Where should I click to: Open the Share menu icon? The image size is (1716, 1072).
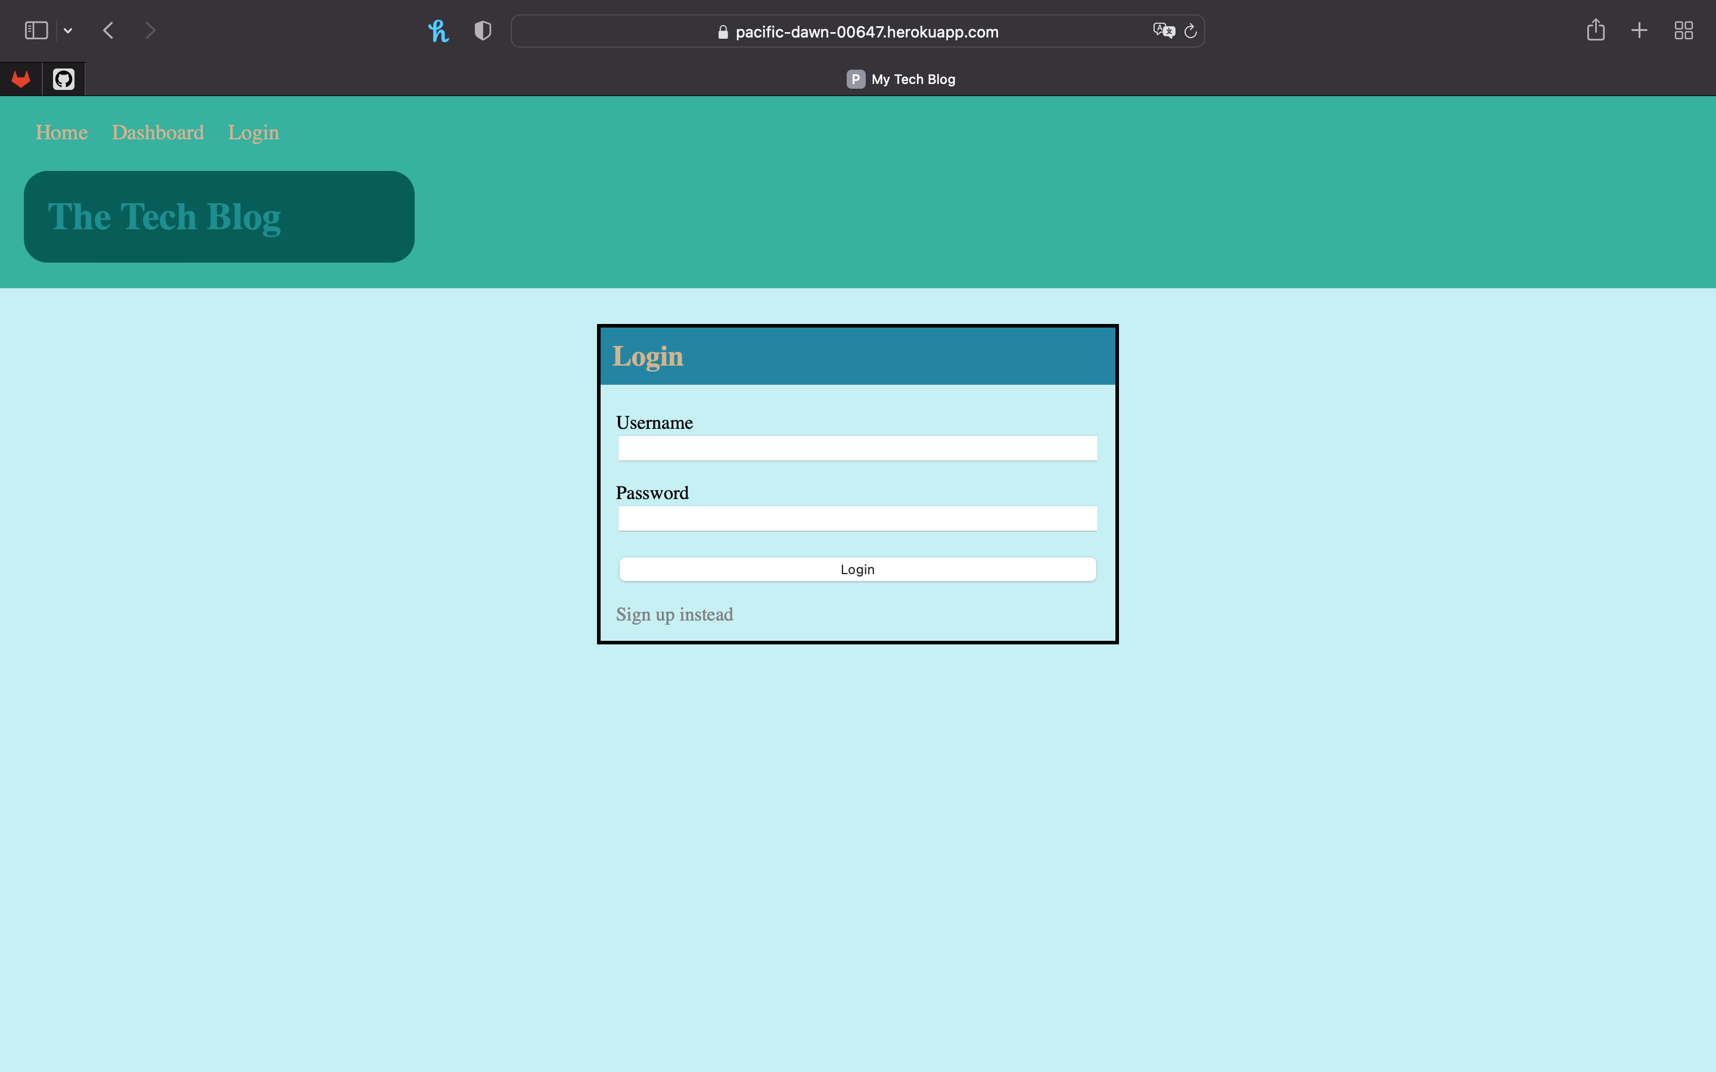1596,30
